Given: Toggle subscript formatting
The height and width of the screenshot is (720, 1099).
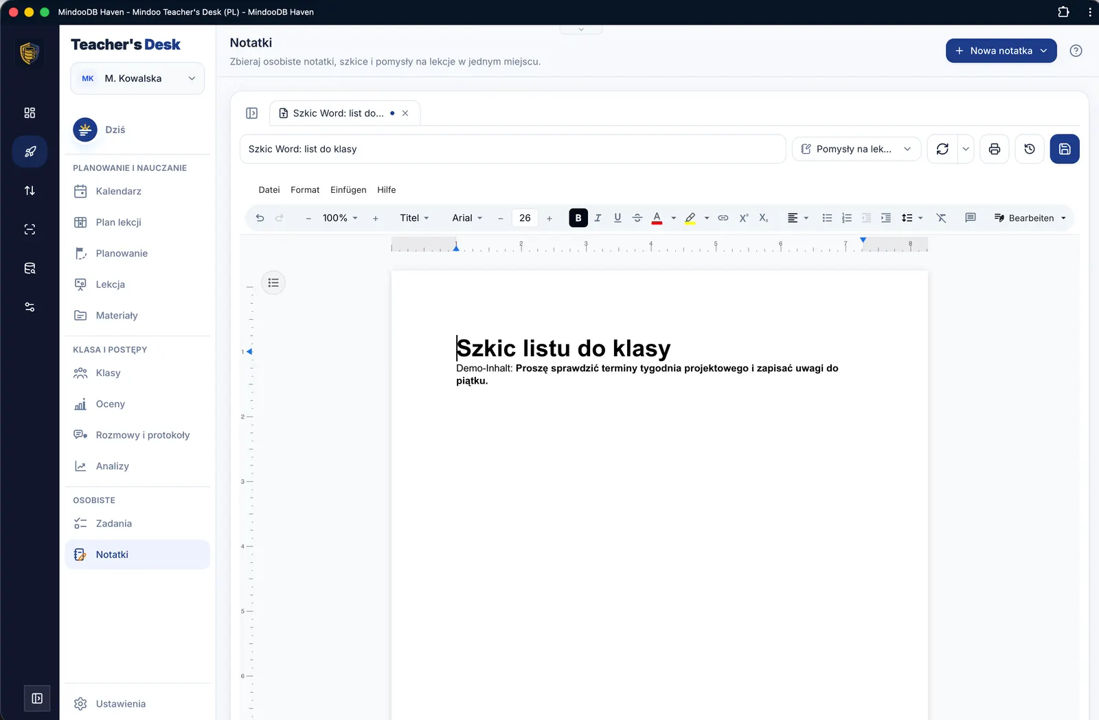Looking at the screenshot, I should [763, 218].
